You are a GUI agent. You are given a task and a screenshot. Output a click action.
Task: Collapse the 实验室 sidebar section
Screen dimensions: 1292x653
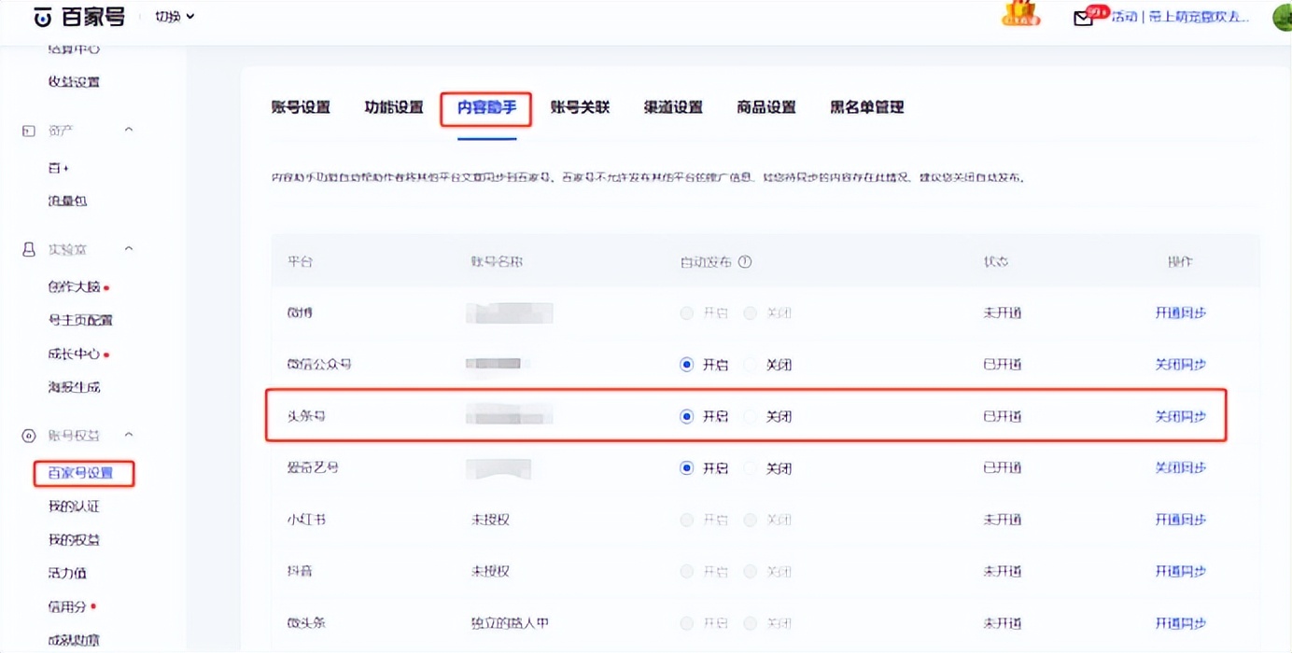click(x=129, y=249)
